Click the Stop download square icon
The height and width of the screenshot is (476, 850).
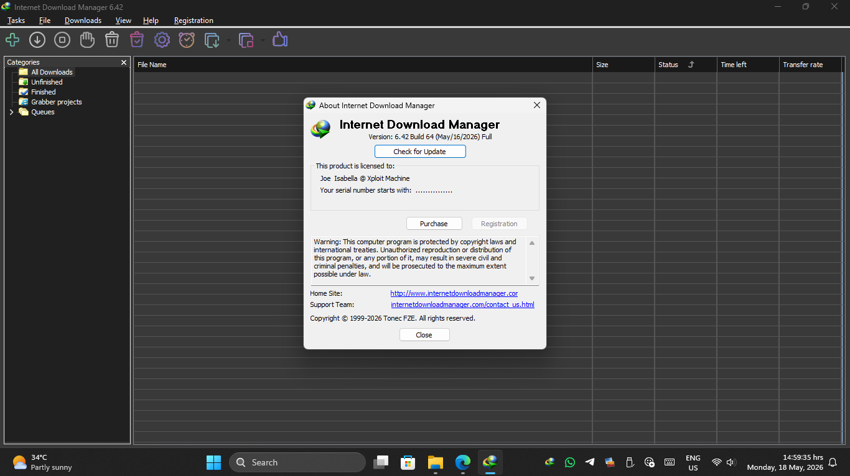click(62, 40)
